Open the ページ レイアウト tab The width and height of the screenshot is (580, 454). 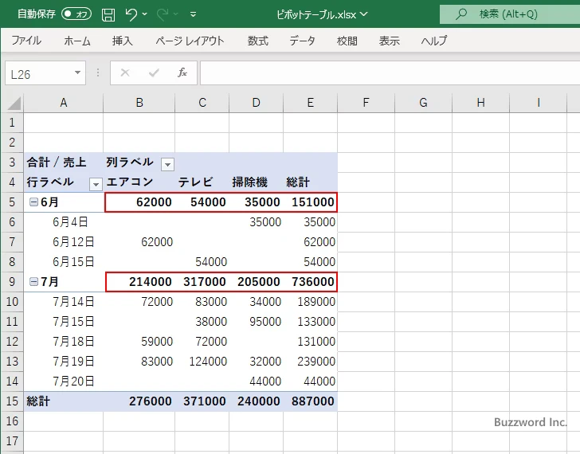click(x=190, y=41)
